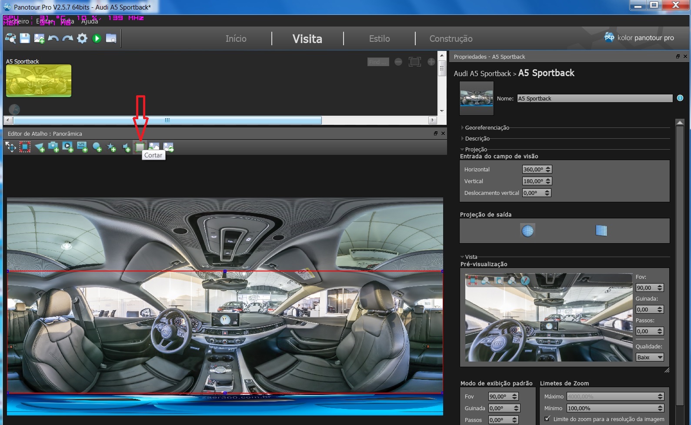Click the zoom-to-region icon in the preview
Image resolution: width=691 pixels, height=425 pixels.
(x=499, y=281)
